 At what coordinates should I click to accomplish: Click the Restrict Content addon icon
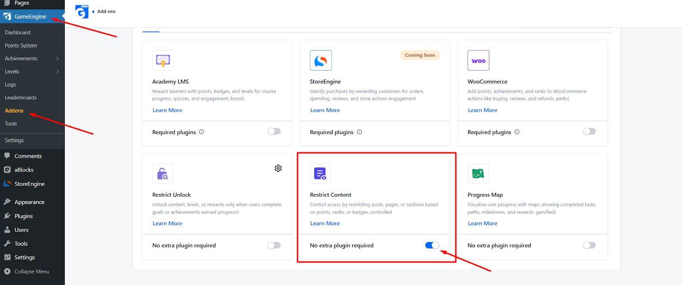pos(320,174)
